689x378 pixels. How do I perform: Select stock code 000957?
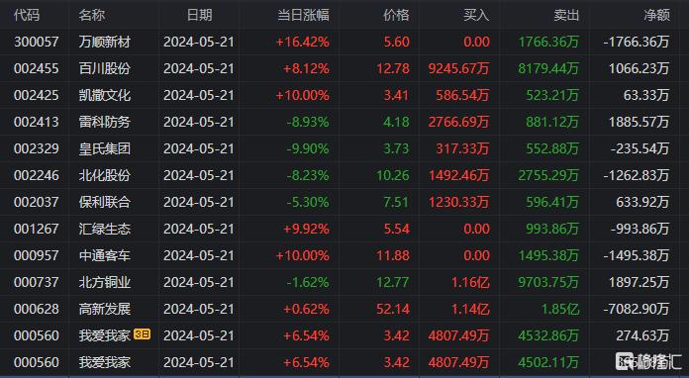pyautogui.click(x=36, y=255)
